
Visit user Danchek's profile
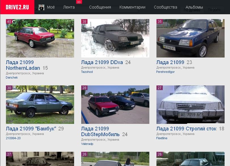coord(12,77)
